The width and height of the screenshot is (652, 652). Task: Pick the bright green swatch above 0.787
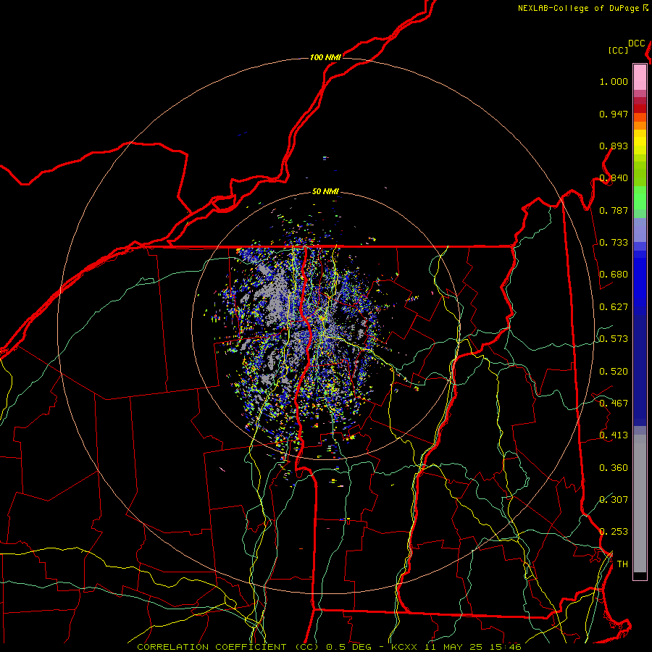point(640,198)
